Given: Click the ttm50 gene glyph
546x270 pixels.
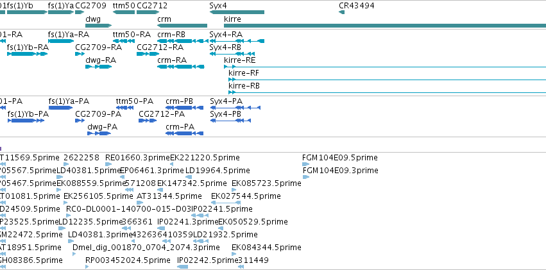Looking at the screenshot, I should coord(124,12).
